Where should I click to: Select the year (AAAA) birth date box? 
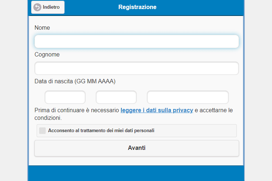pyautogui.click(x=188, y=97)
